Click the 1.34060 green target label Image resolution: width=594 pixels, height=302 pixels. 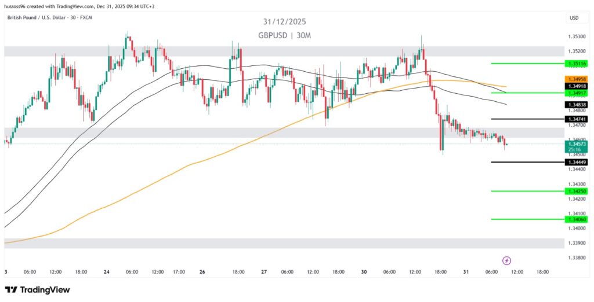[x=578, y=219]
